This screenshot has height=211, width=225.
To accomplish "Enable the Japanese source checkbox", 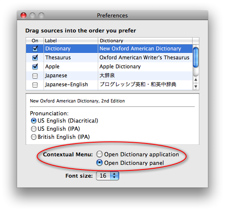I will (x=35, y=76).
